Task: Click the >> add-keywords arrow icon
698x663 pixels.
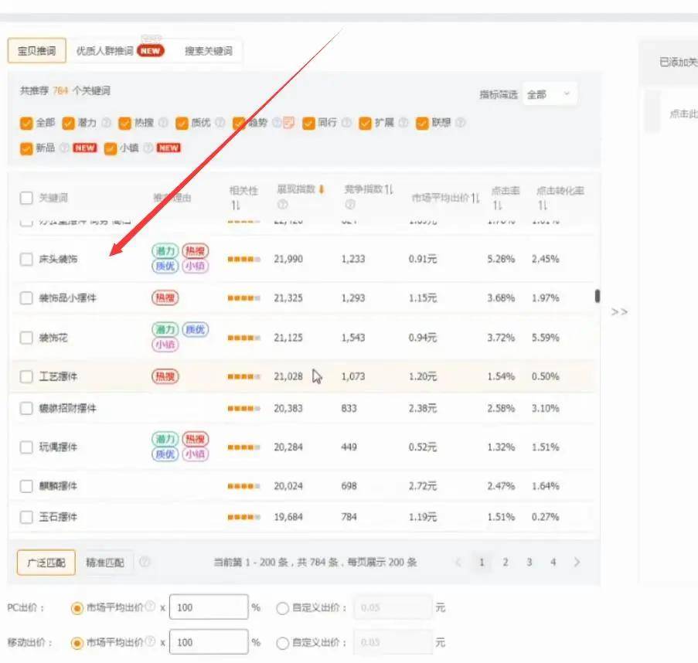Action: (619, 311)
